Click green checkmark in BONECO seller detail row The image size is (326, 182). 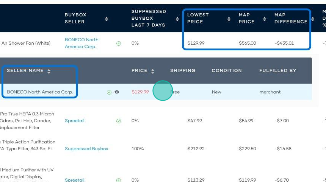(109, 92)
